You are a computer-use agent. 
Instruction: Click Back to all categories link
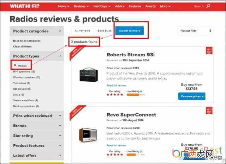27,41
